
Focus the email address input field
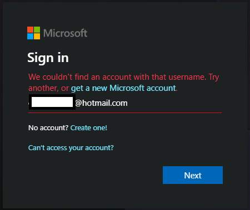pos(125,103)
